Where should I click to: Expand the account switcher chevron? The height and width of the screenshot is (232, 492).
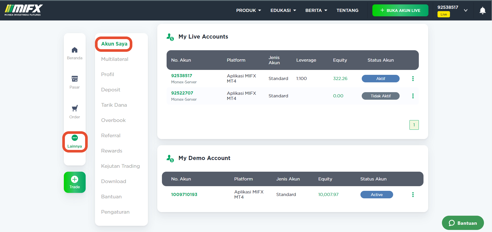(x=466, y=10)
